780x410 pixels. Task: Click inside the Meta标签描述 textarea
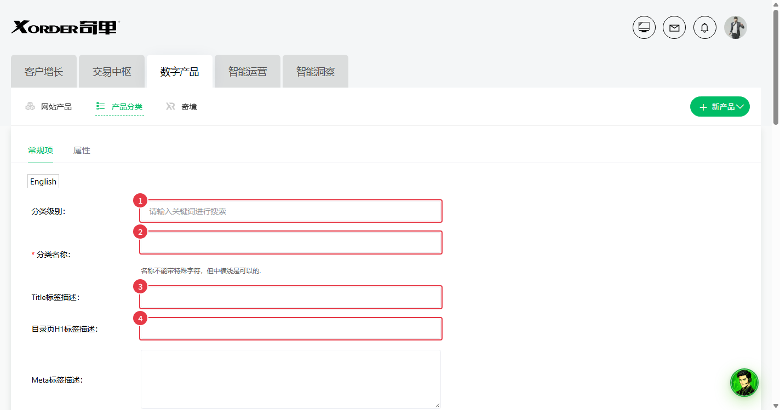291,379
